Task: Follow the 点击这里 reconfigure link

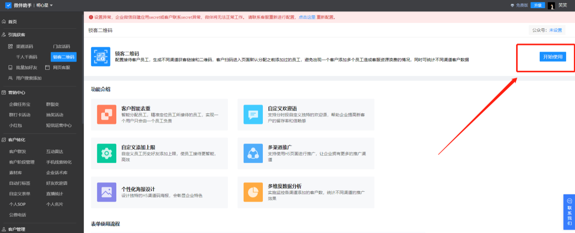Action: (307, 17)
